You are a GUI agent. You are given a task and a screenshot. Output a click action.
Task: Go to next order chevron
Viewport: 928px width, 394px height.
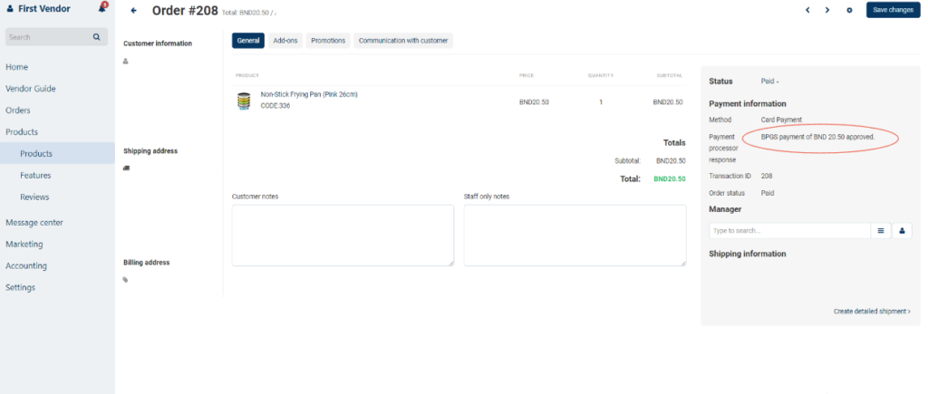point(827,10)
